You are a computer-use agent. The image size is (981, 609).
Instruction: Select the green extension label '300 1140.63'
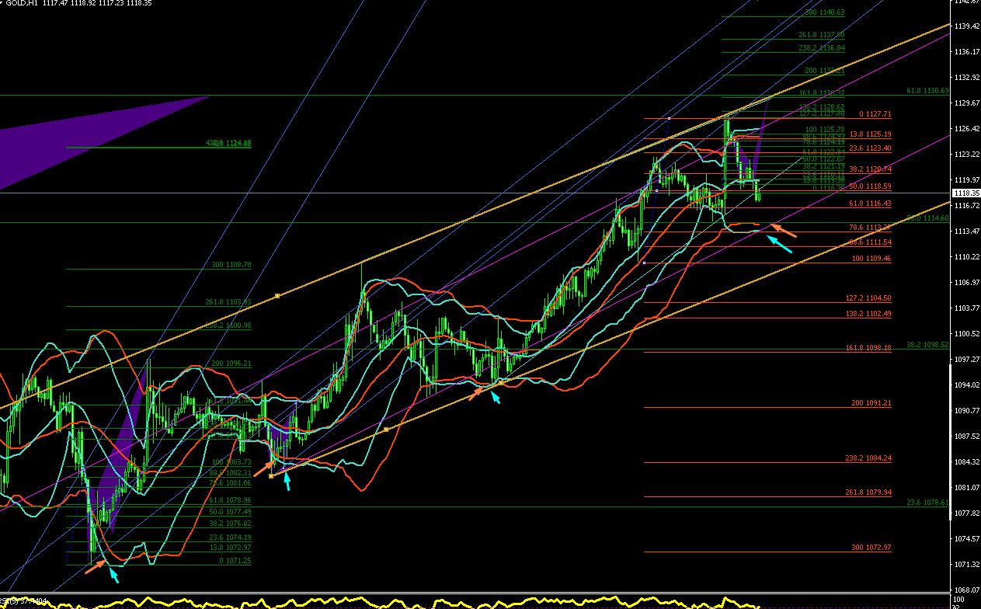[x=825, y=12]
